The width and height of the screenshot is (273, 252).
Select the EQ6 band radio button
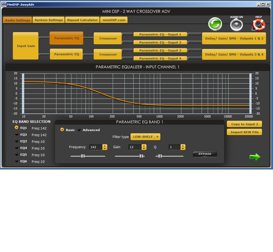[17, 161]
